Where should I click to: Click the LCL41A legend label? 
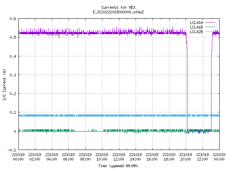click(196, 23)
